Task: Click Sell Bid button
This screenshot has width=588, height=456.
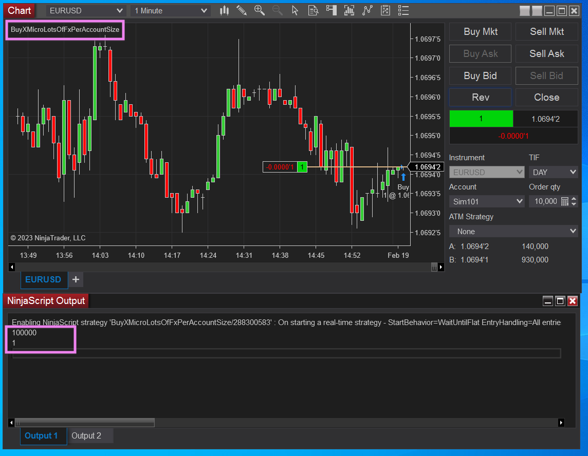Action: click(547, 75)
